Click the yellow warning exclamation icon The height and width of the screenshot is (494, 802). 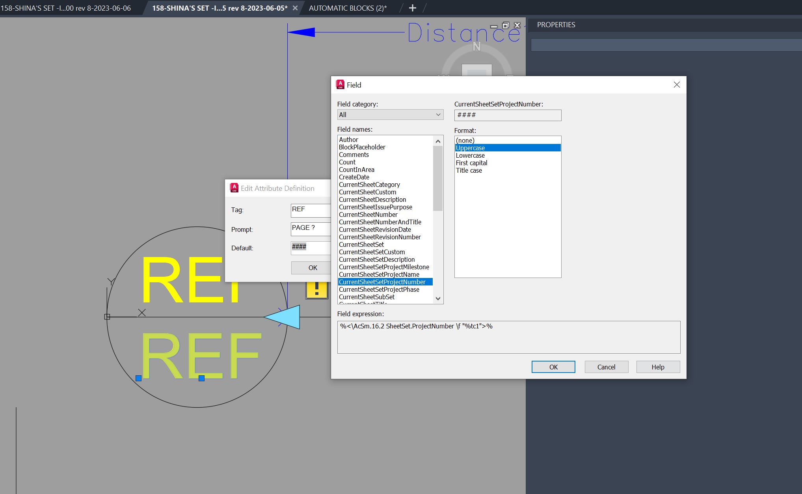[x=316, y=290]
